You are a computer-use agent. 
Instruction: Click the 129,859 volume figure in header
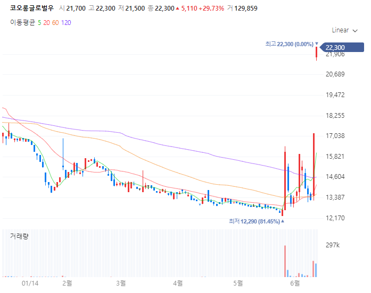(x=246, y=8)
